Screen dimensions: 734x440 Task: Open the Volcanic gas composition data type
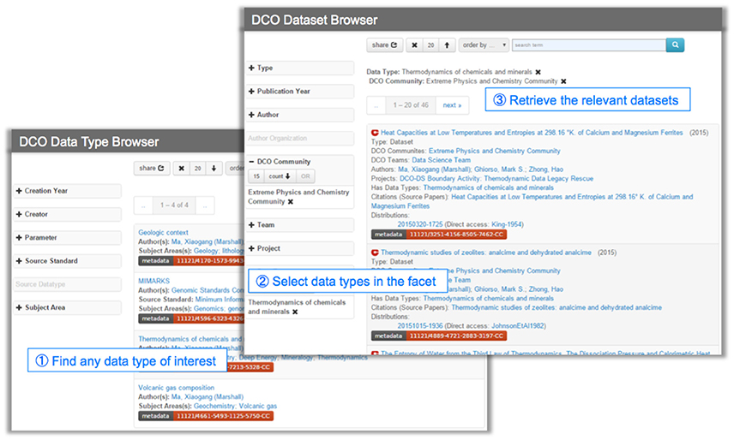pos(176,388)
